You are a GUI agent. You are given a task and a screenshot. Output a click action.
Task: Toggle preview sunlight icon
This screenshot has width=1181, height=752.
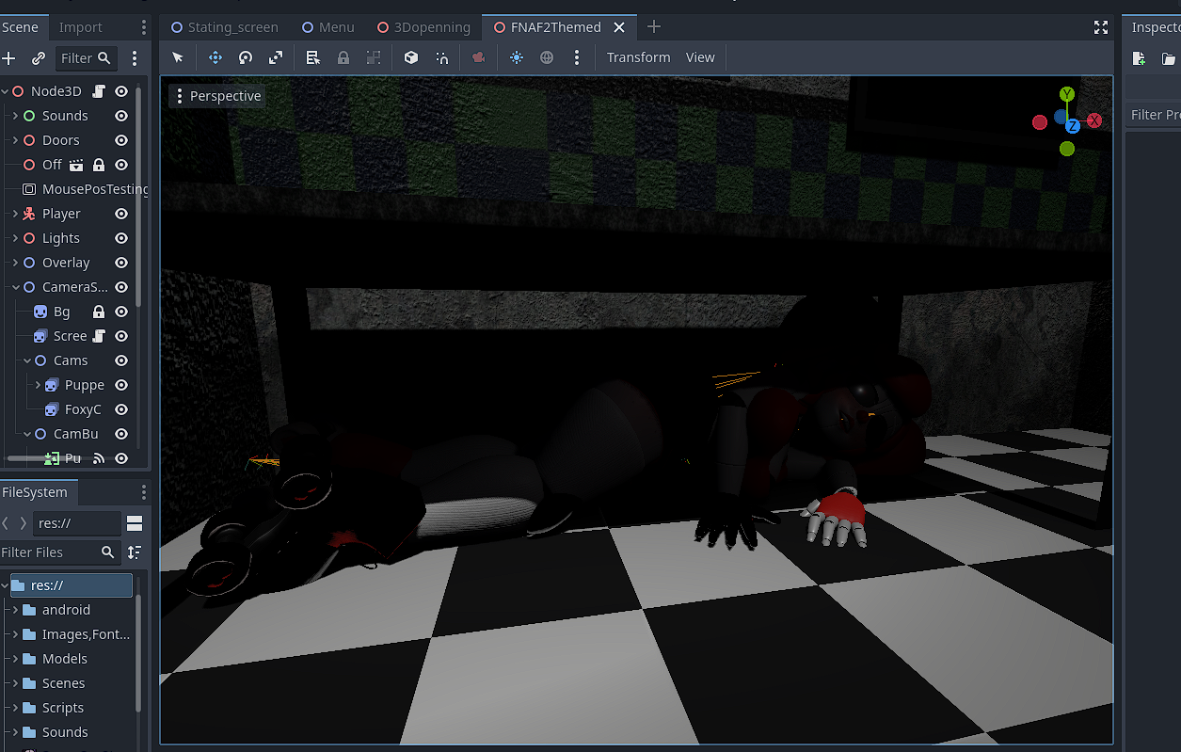click(517, 57)
